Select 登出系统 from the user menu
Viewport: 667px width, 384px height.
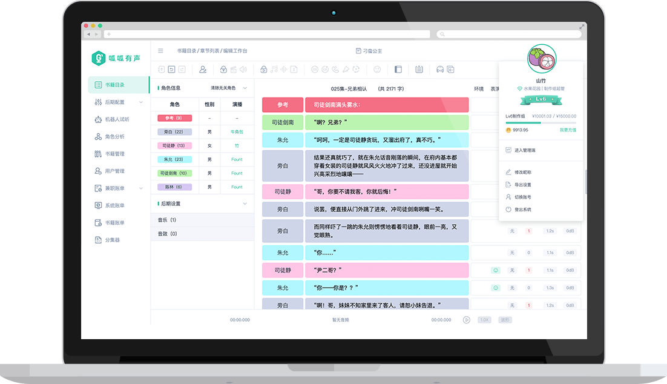coord(522,210)
